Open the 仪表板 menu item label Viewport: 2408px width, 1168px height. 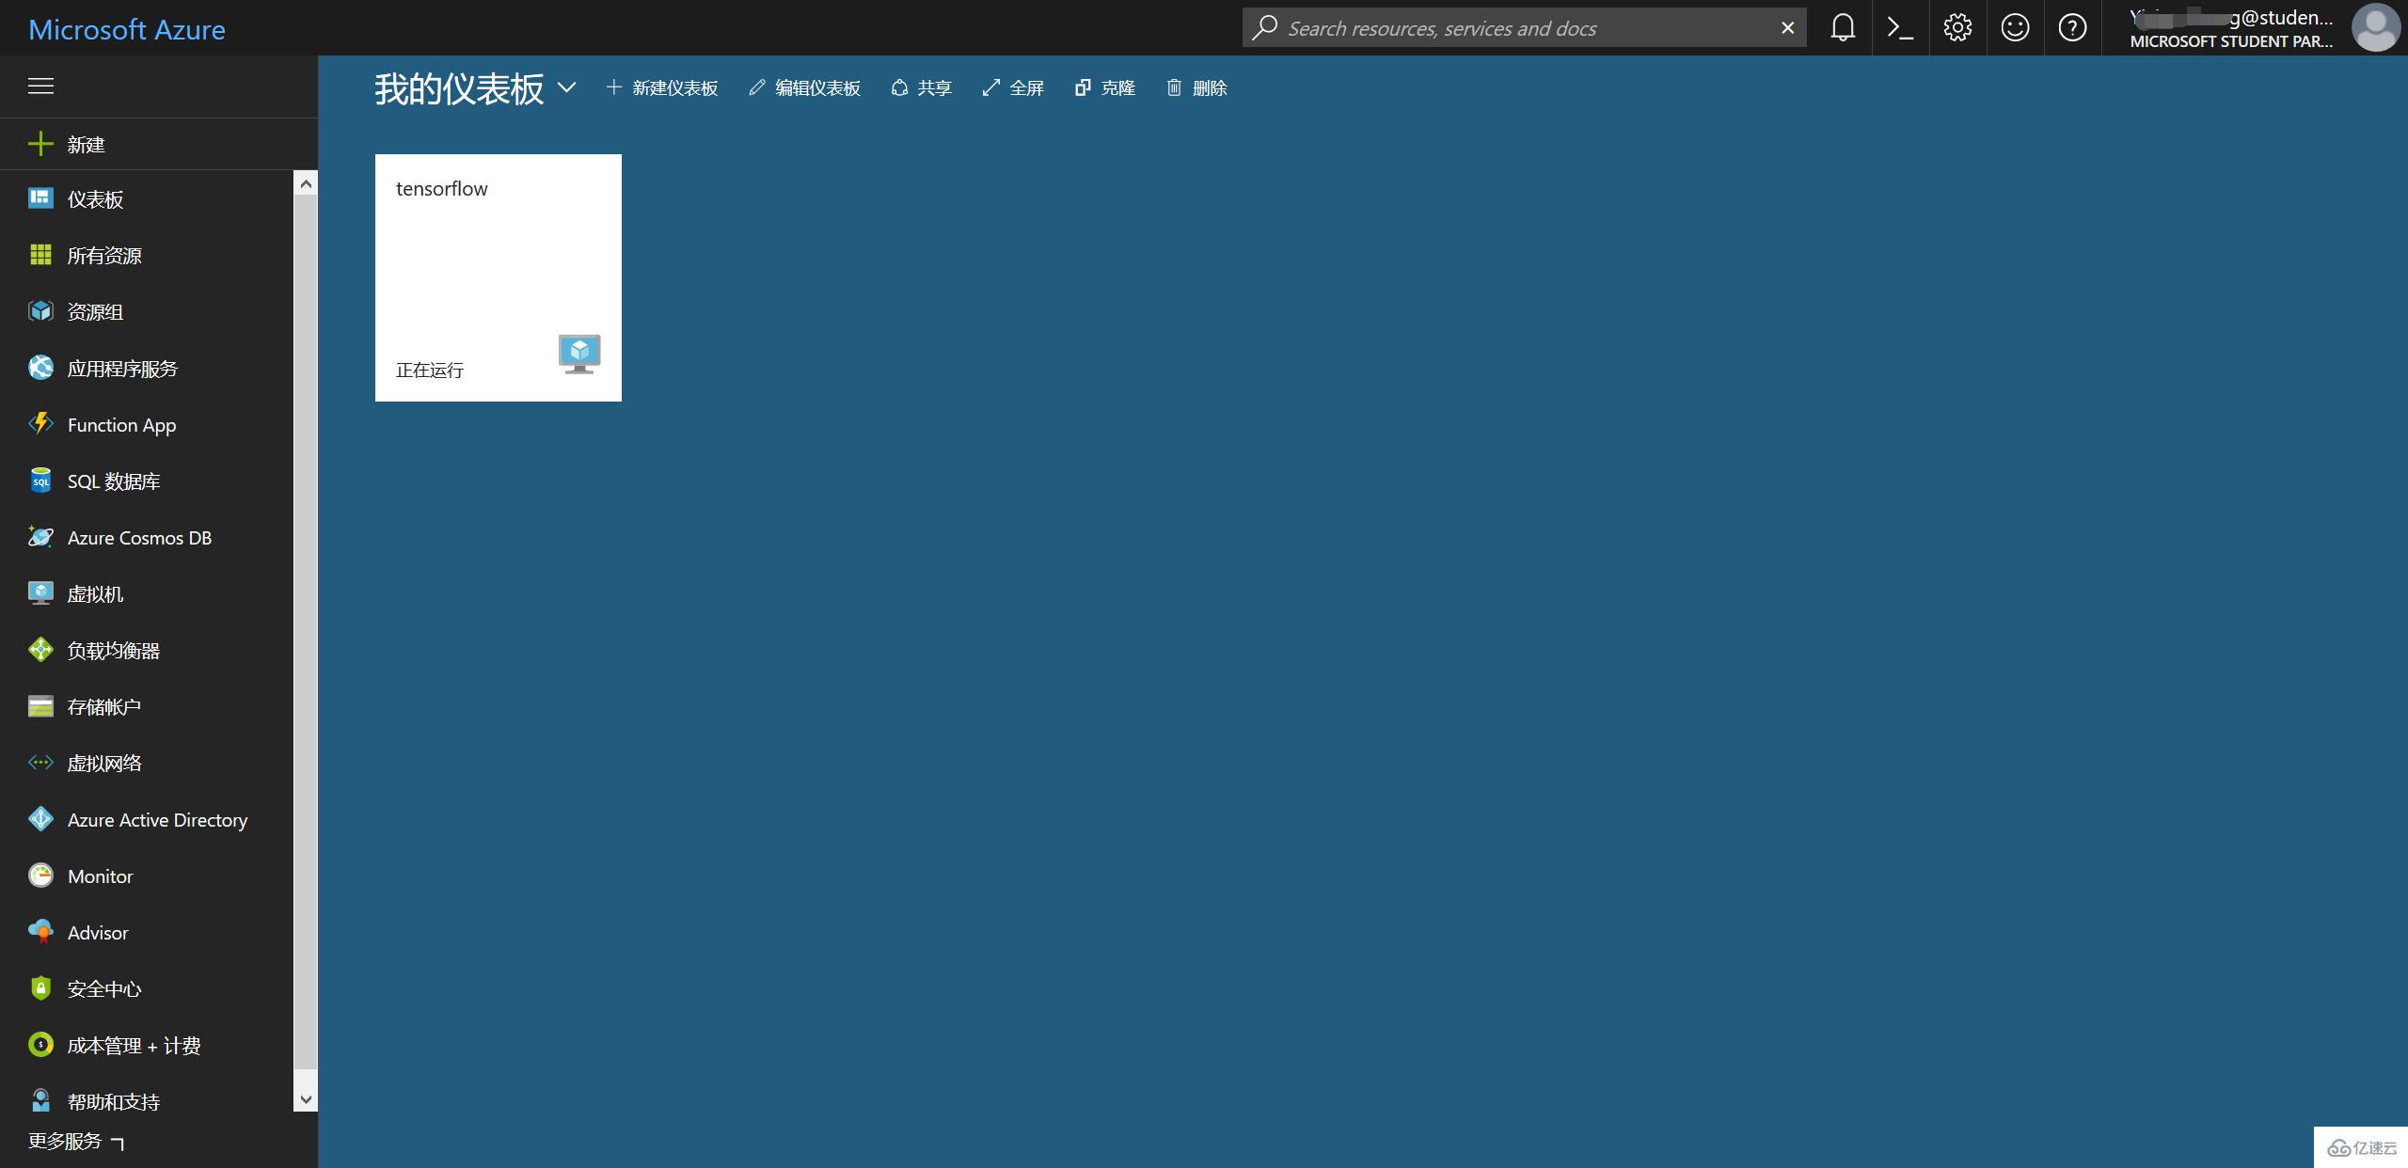tap(95, 198)
